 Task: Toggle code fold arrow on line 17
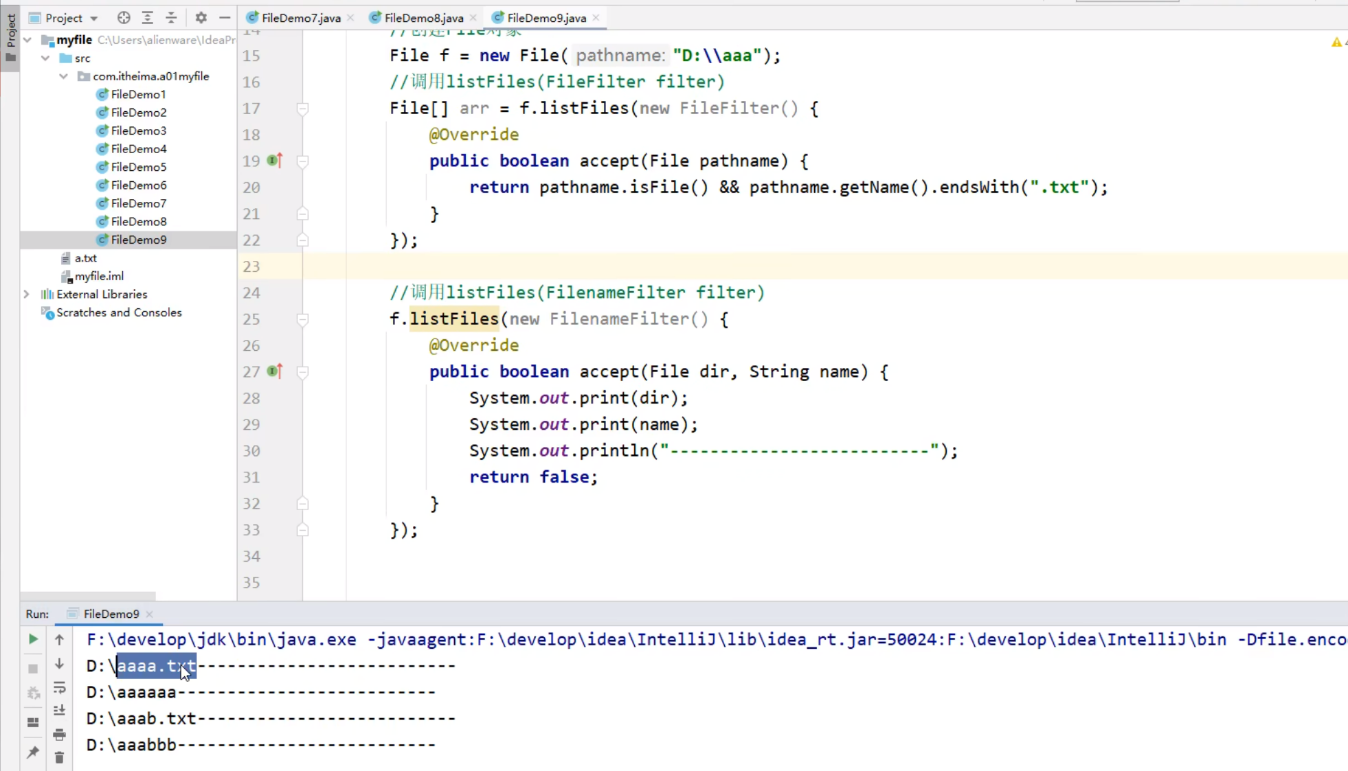pos(302,108)
